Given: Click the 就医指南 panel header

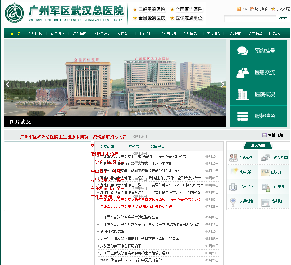Looking at the screenshot, I should tap(258, 146).
